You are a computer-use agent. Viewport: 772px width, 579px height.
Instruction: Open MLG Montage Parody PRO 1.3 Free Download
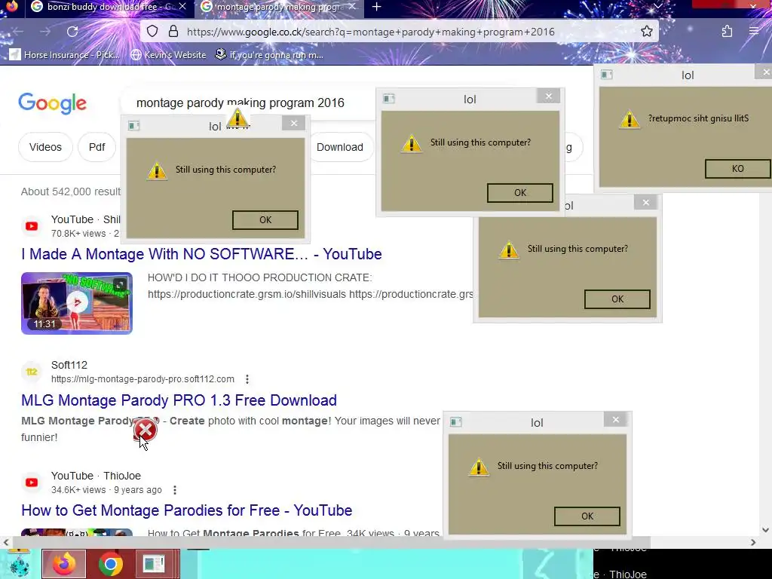coord(179,400)
